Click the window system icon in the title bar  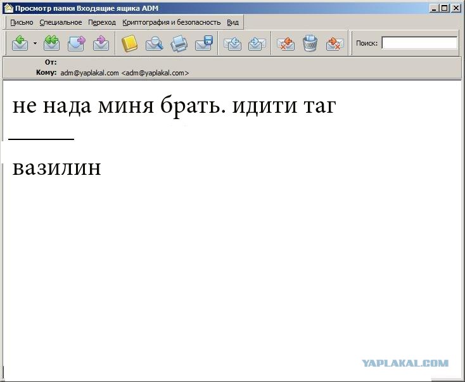click(x=9, y=8)
